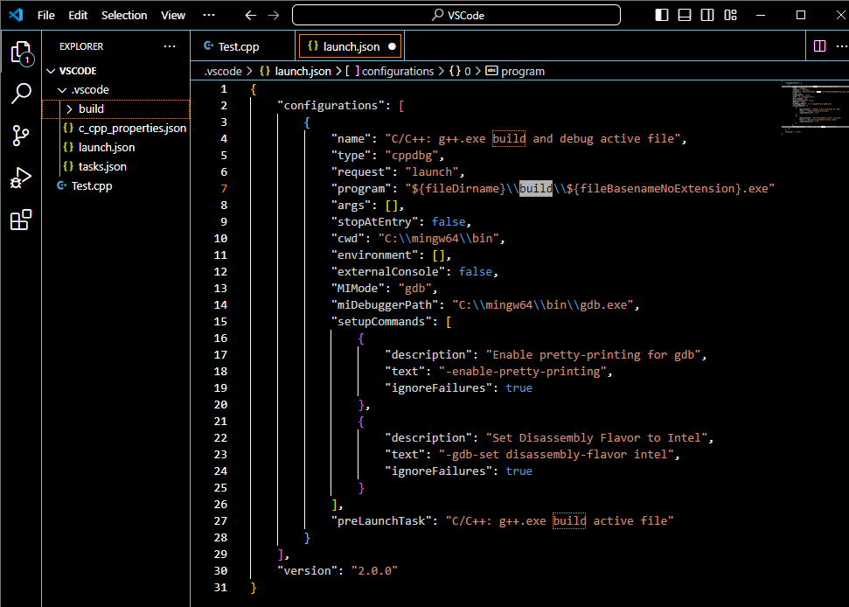Click the "cppdbg" type value
Screen dimensions: 849x607
(x=412, y=156)
